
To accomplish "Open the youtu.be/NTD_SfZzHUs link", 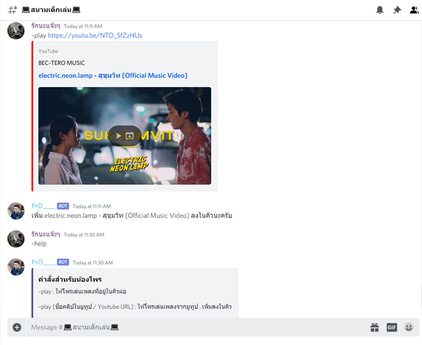I will point(95,35).
